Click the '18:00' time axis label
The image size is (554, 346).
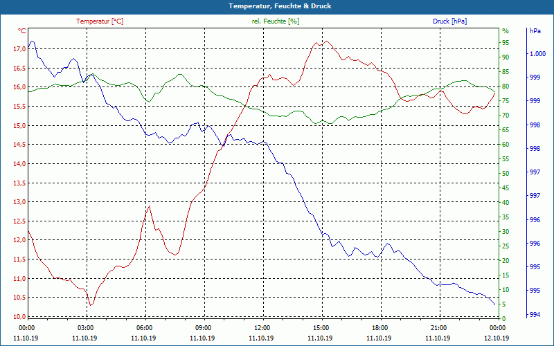(x=379, y=328)
